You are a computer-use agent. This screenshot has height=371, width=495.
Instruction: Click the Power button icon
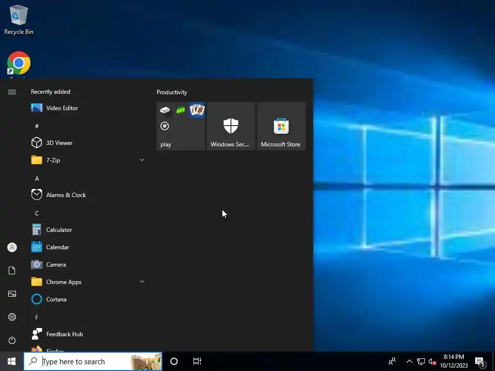tap(12, 340)
